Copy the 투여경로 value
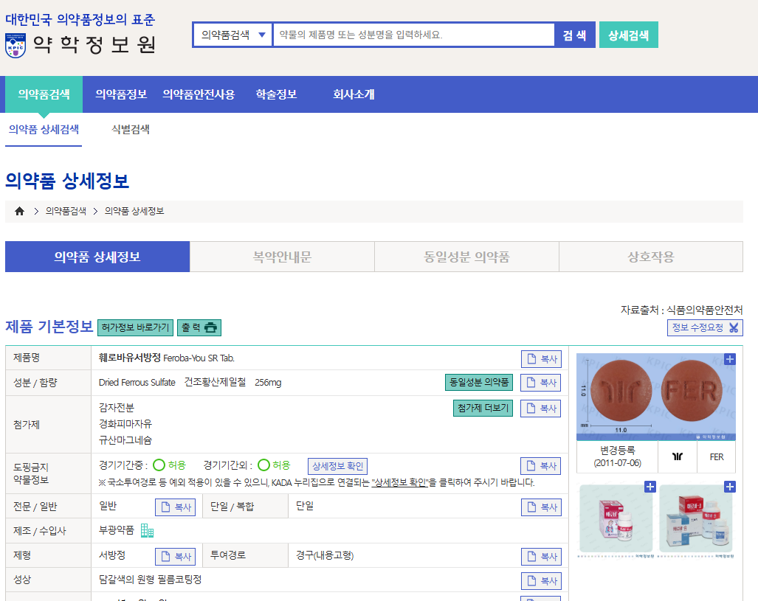Image resolution: width=758 pixels, height=601 pixels. (542, 557)
